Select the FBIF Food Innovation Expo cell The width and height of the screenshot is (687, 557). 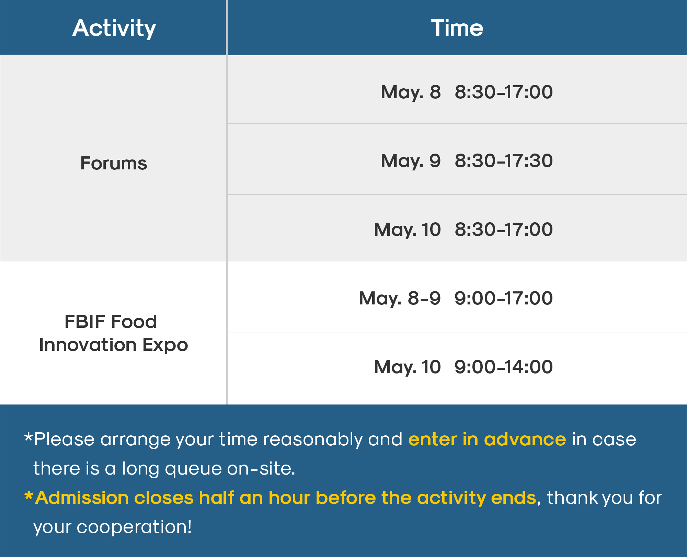113,333
